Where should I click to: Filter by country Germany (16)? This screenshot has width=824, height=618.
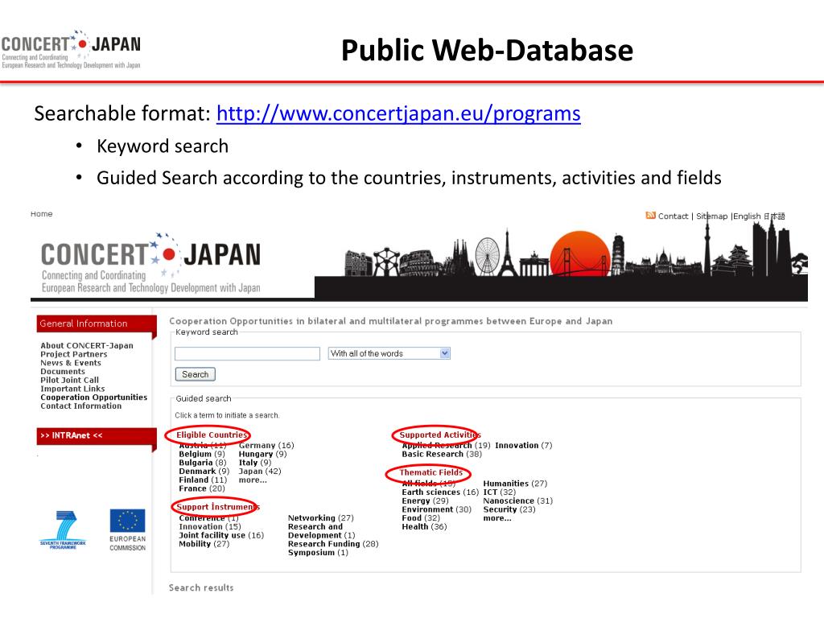tap(266, 446)
